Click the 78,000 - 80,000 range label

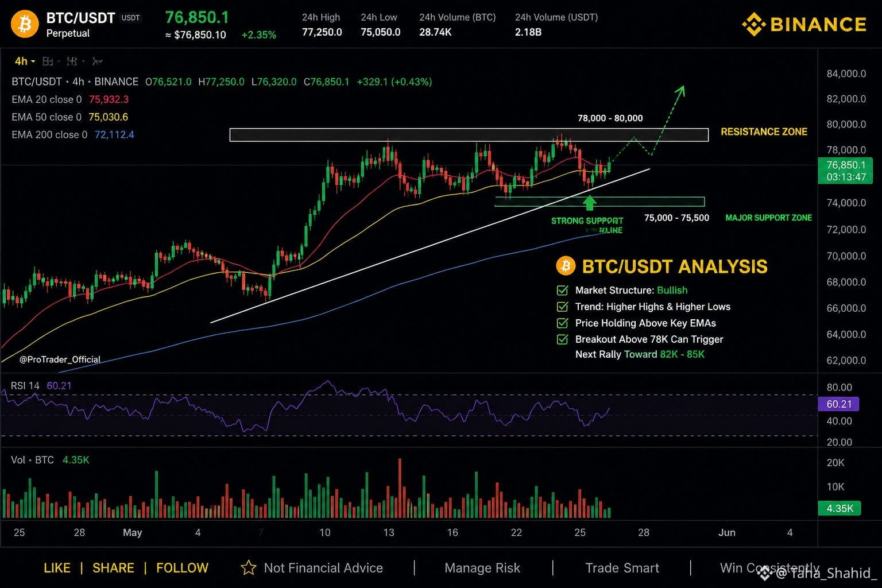[x=610, y=118]
